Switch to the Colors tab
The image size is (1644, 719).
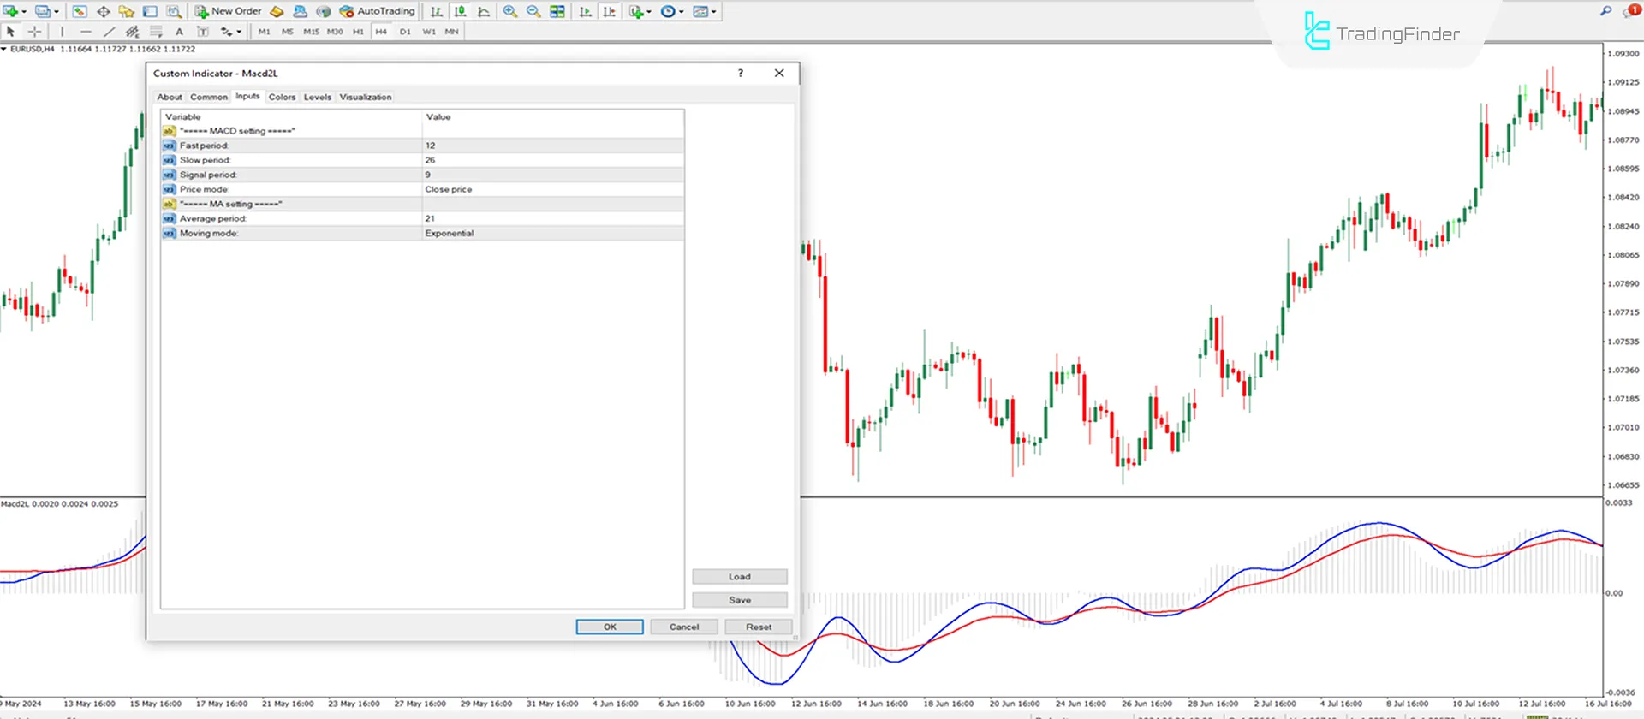[282, 97]
